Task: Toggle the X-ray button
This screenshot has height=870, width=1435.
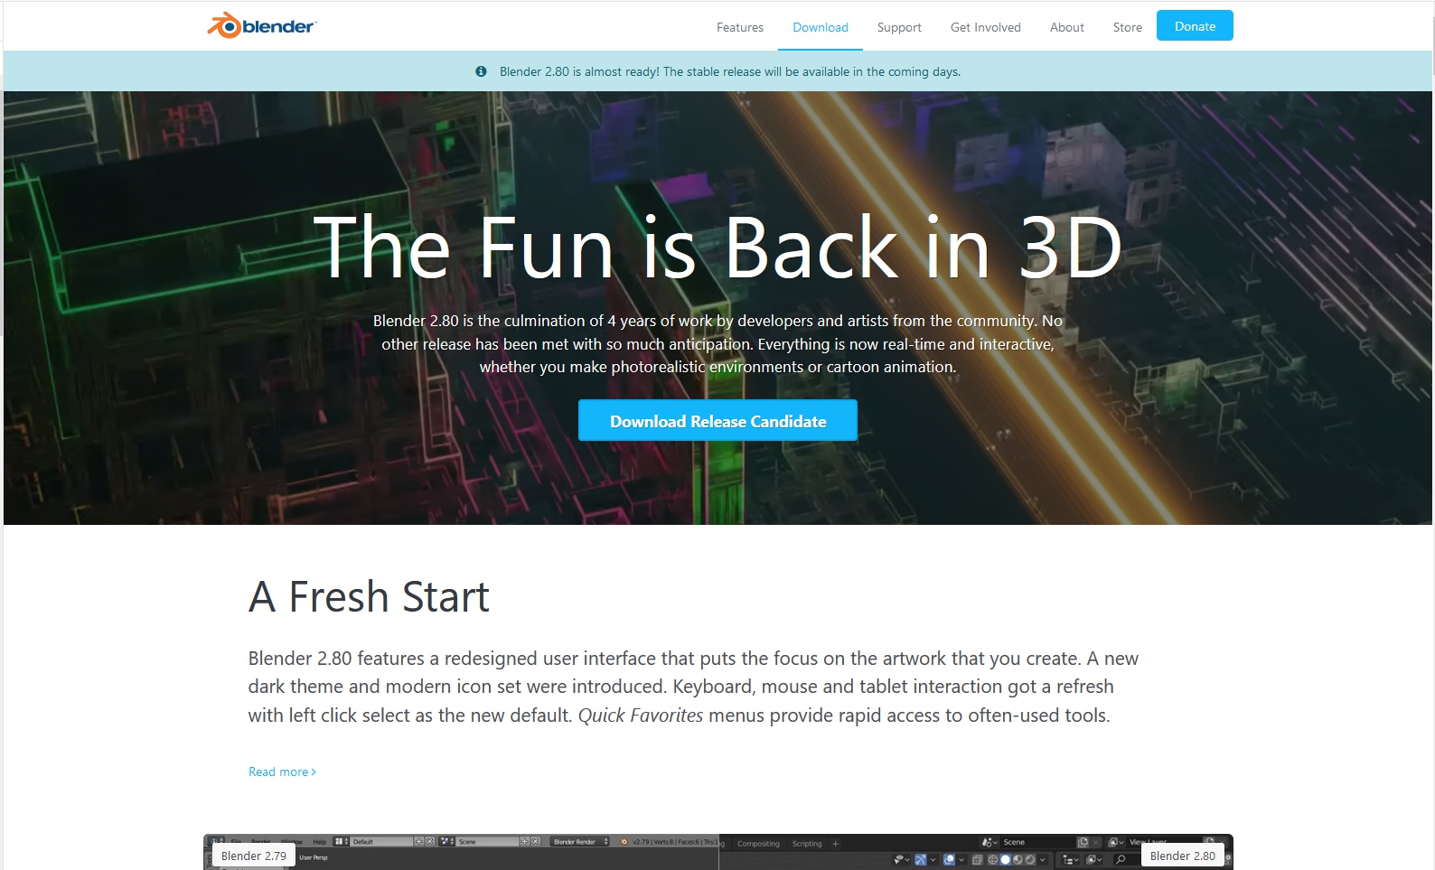Action: (x=977, y=859)
